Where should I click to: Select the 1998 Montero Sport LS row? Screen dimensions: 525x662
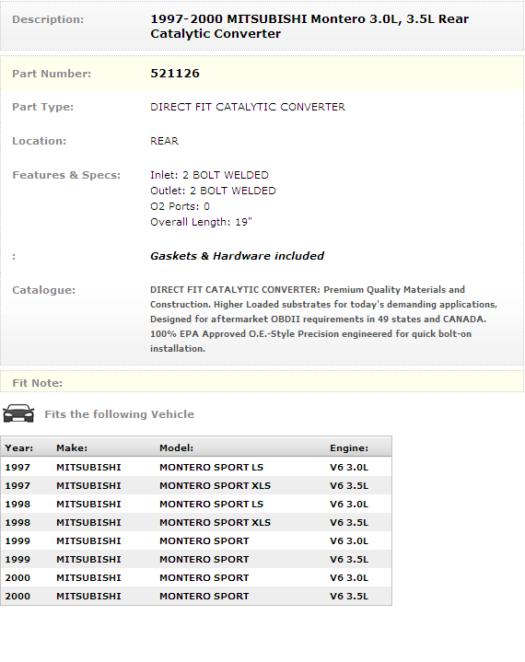coord(196,505)
